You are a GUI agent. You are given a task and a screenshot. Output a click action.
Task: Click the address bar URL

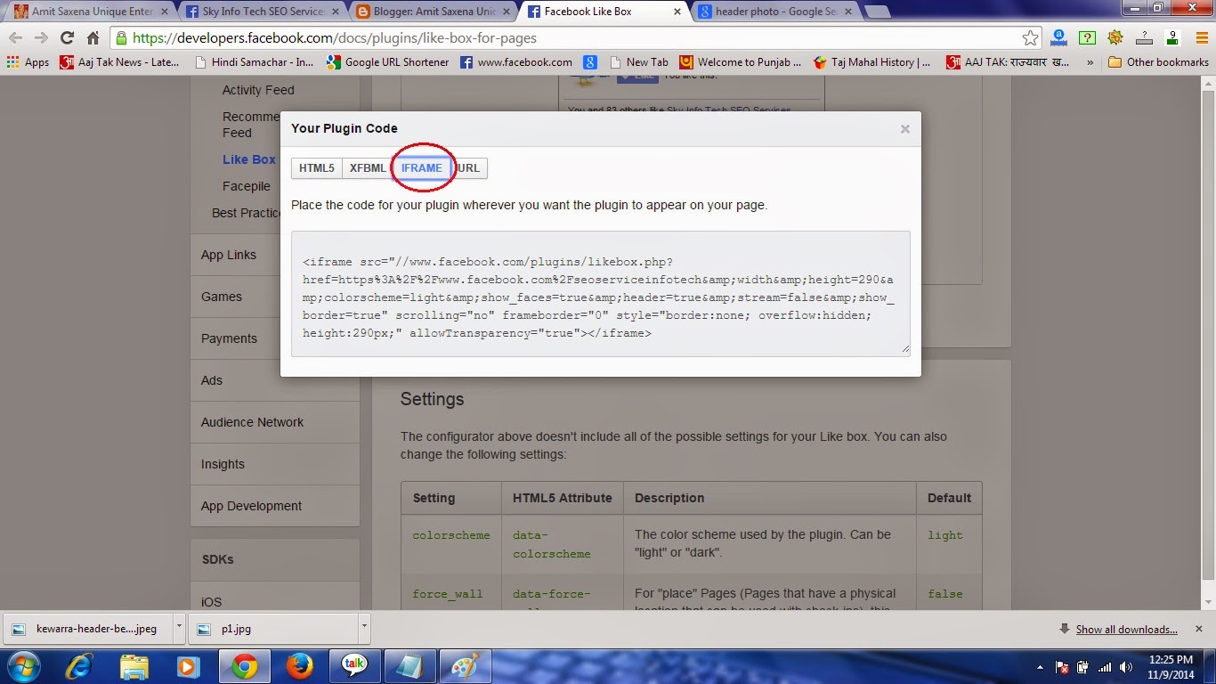(x=335, y=38)
